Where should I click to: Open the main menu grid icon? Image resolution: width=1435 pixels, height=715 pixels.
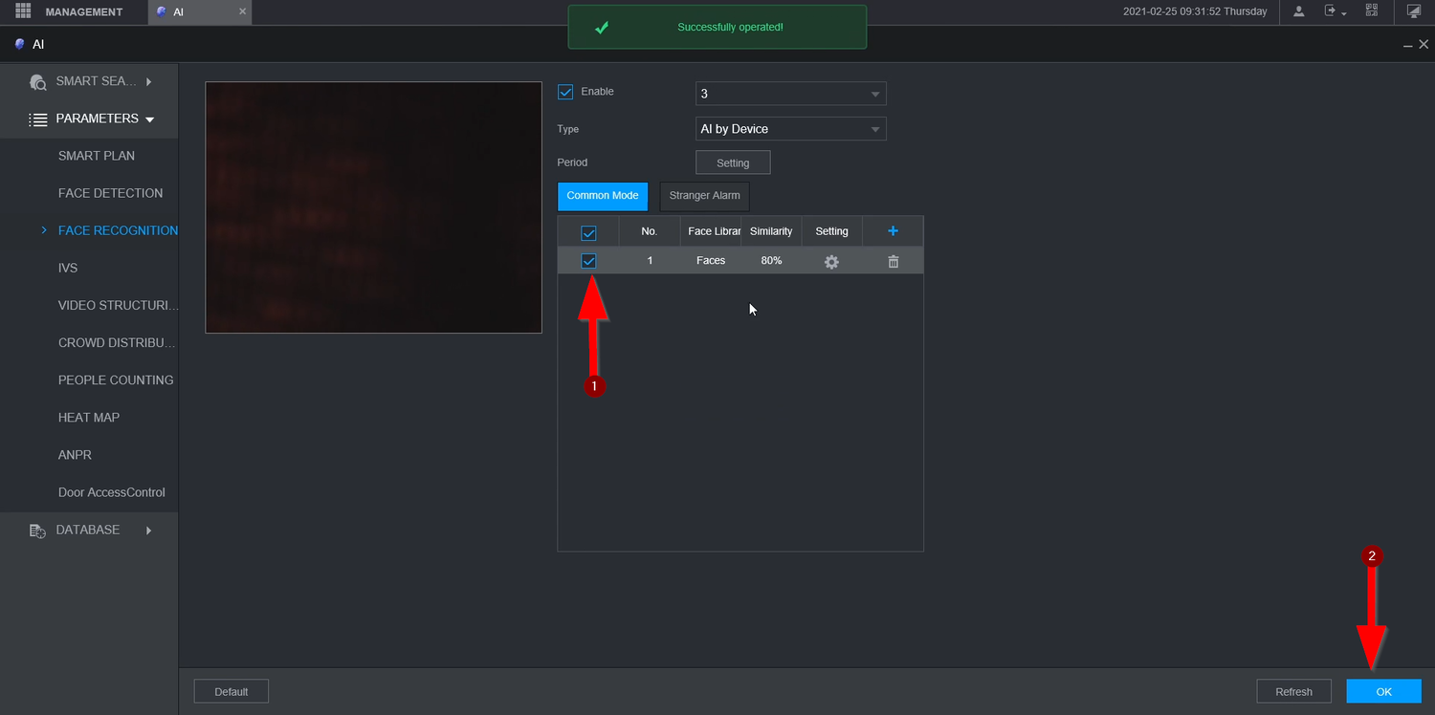pyautogui.click(x=23, y=11)
